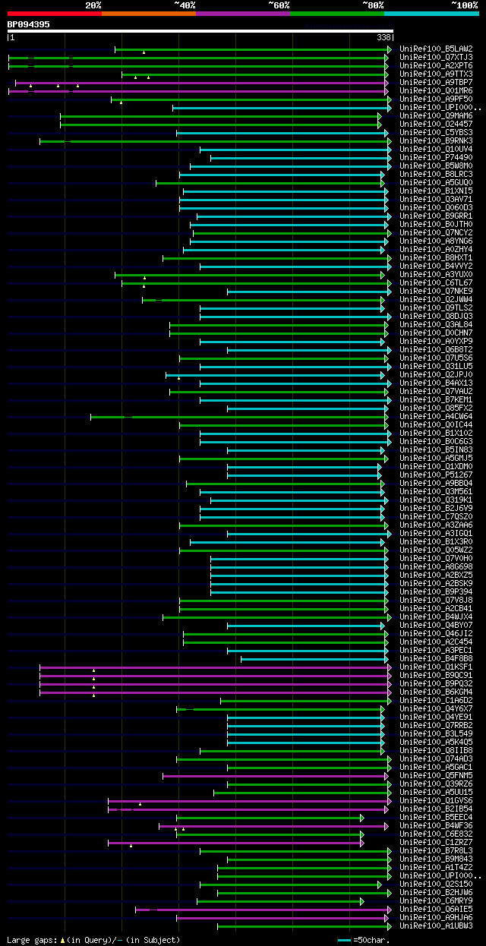
Task: Select the UniRef100_A3PEC1 label
Action: coord(436,651)
